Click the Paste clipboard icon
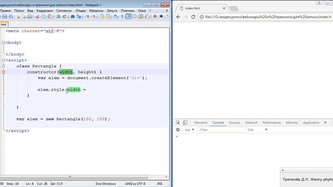This screenshot has width=333, height=187. coord(50,17)
